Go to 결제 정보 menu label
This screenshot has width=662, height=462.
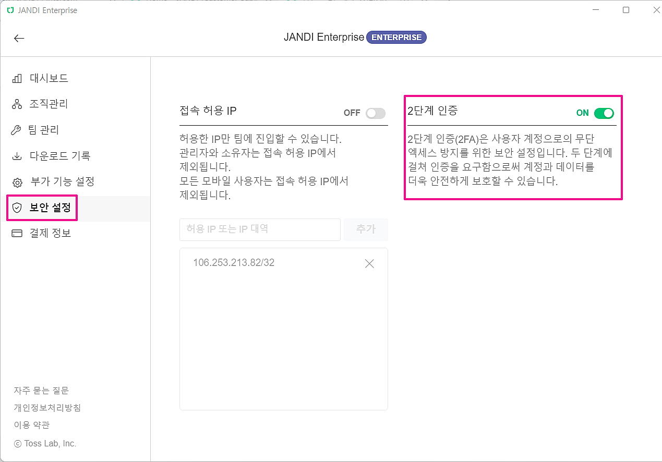[50, 234]
